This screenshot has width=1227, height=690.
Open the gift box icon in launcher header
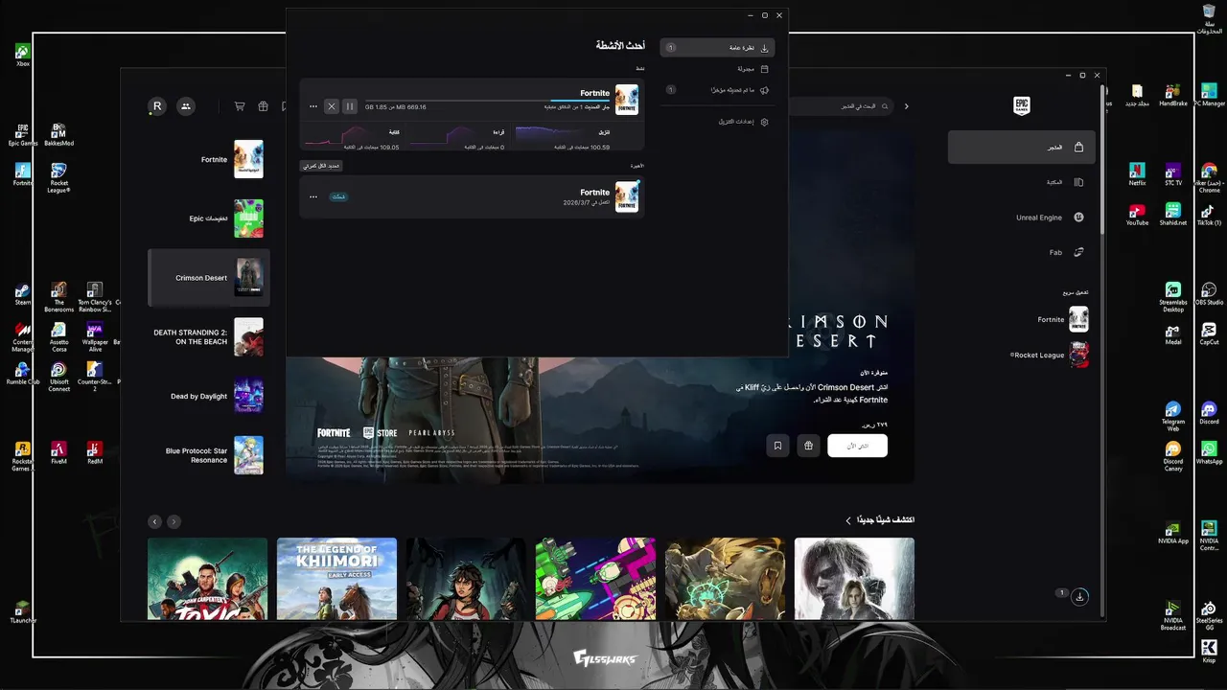[x=263, y=106]
